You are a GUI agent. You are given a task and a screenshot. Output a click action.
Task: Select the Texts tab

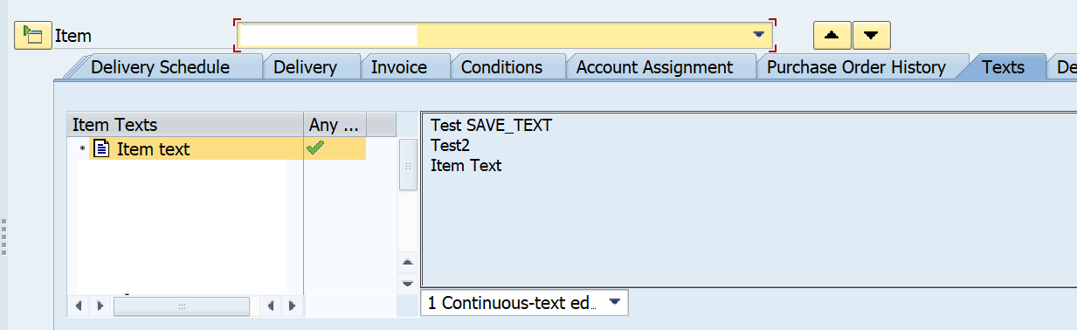click(x=1003, y=67)
